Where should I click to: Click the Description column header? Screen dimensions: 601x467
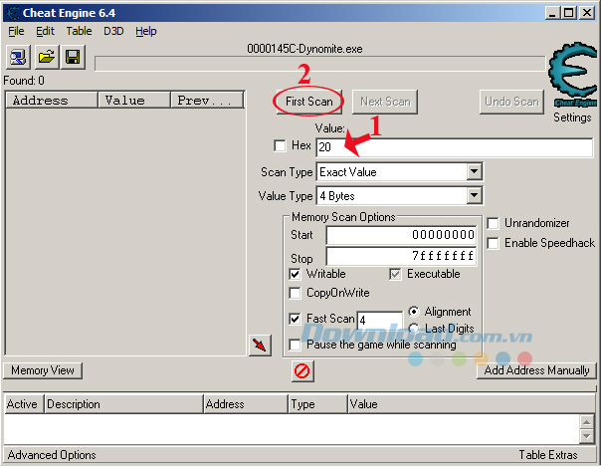click(123, 404)
